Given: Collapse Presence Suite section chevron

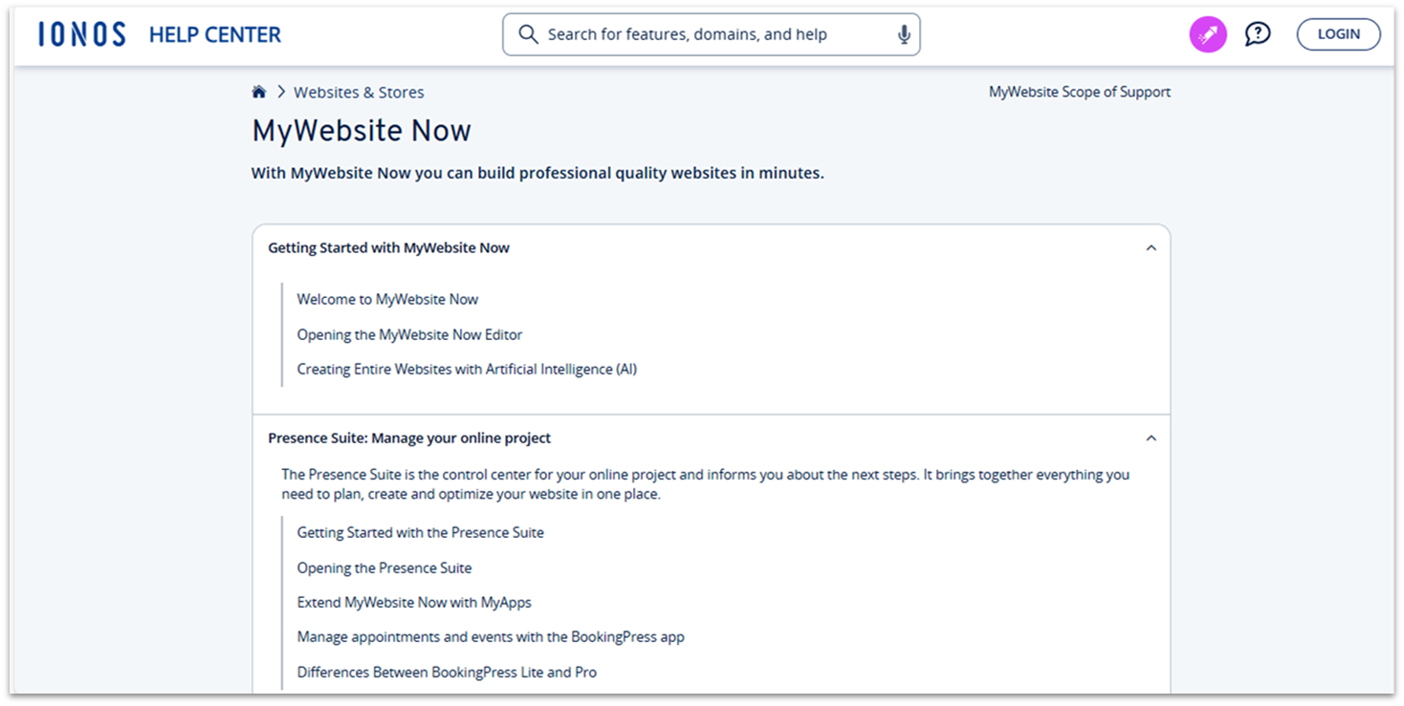Looking at the screenshot, I should pyautogui.click(x=1152, y=439).
